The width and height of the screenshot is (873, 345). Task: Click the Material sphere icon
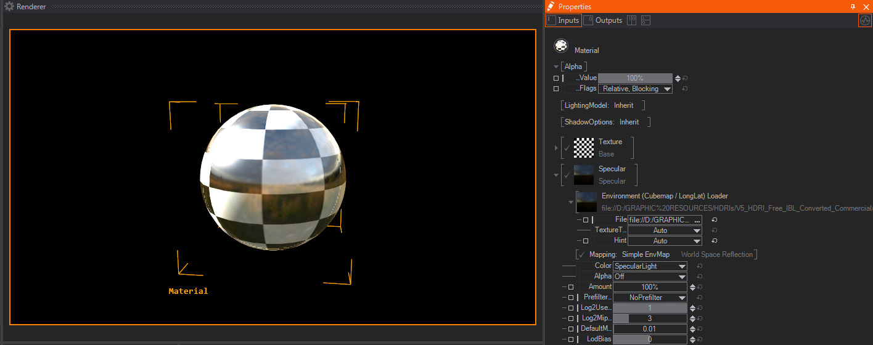tap(561, 46)
